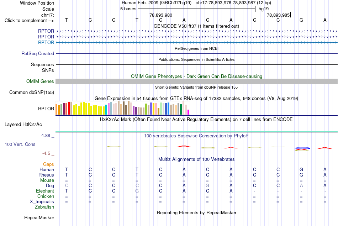Click "Multiz Alignments of 100 Vertebrates" title
Image resolution: width=338 pixels, height=226 pixels.
tap(196, 159)
